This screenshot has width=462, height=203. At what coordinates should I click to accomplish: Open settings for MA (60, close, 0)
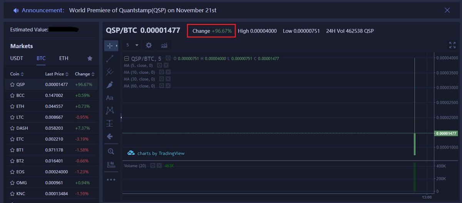tap(162, 86)
